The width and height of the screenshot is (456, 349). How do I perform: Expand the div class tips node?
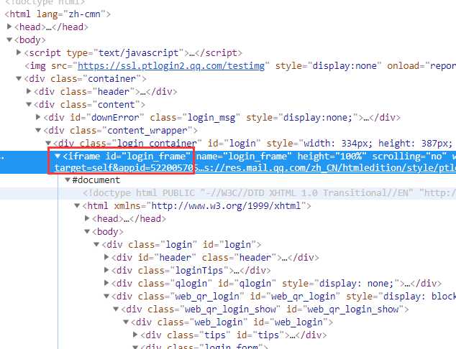pos(135,335)
